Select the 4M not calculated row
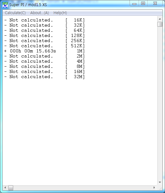Screen dimensions: 165x193 pyautogui.click(x=44, y=61)
